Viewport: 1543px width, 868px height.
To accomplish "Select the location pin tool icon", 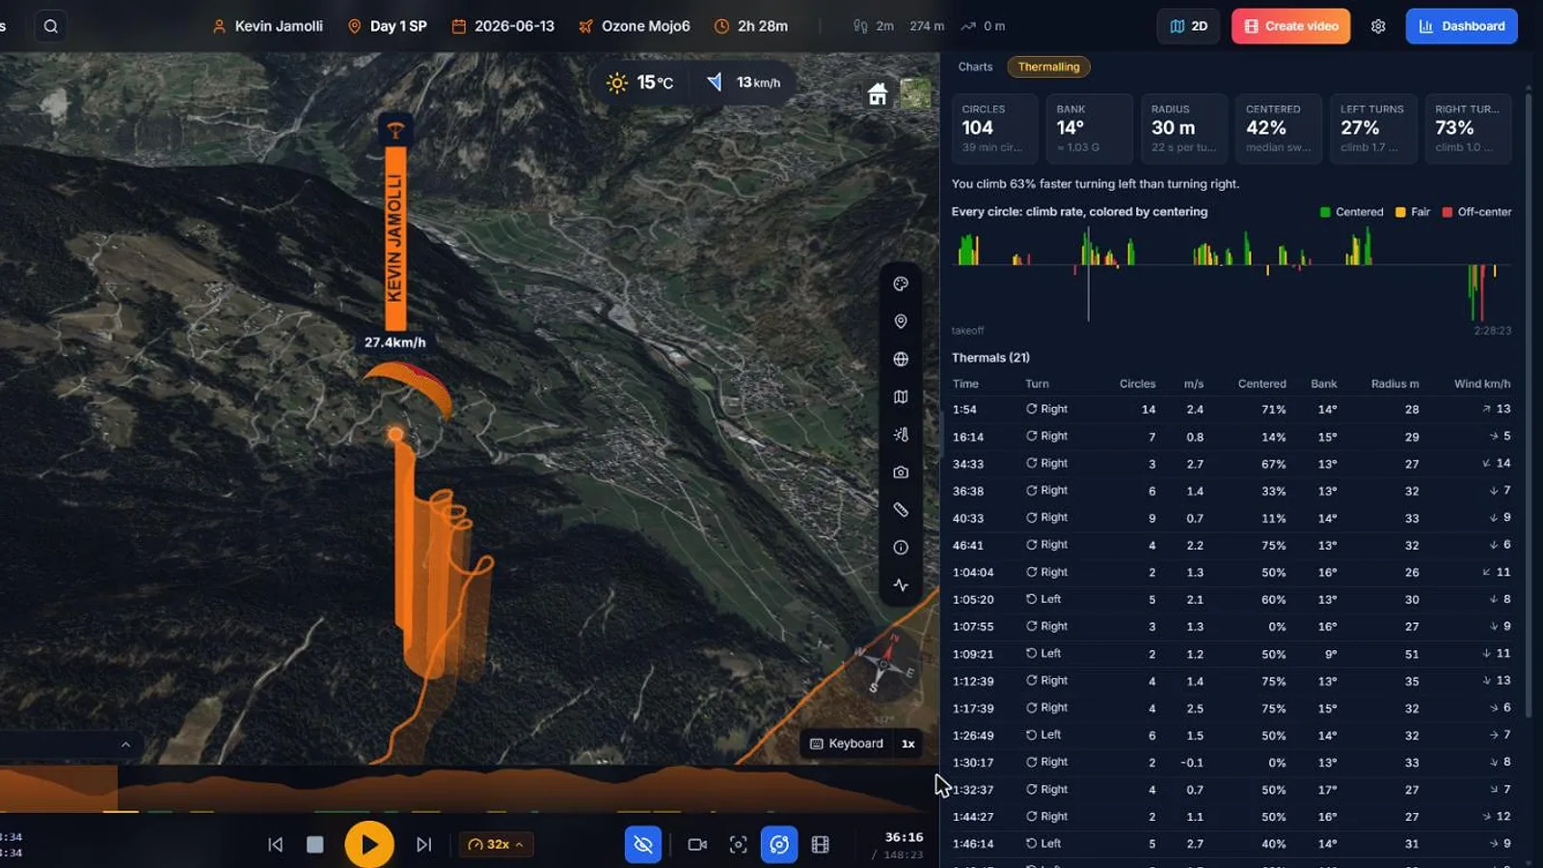I will tap(901, 321).
